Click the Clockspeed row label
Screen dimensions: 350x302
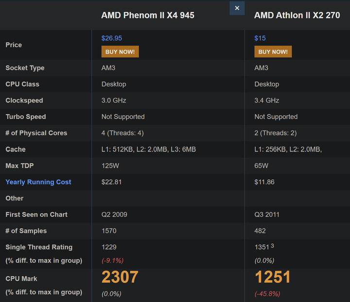pyautogui.click(x=24, y=101)
